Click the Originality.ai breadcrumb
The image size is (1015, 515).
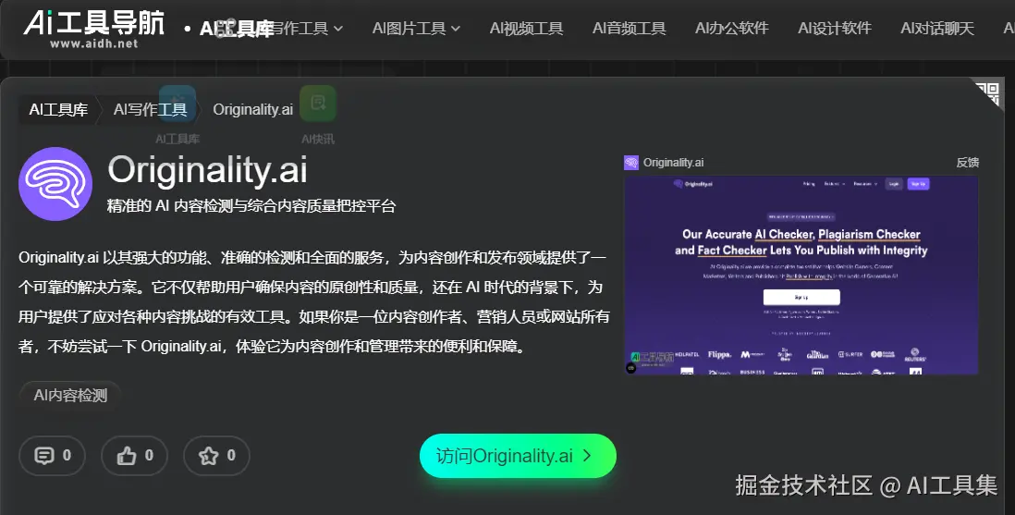(253, 109)
